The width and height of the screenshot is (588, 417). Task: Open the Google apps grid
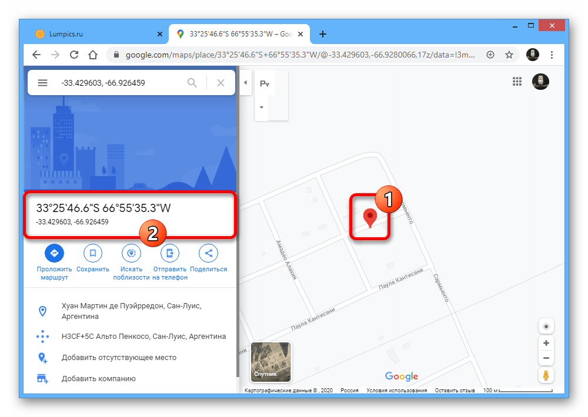517,82
